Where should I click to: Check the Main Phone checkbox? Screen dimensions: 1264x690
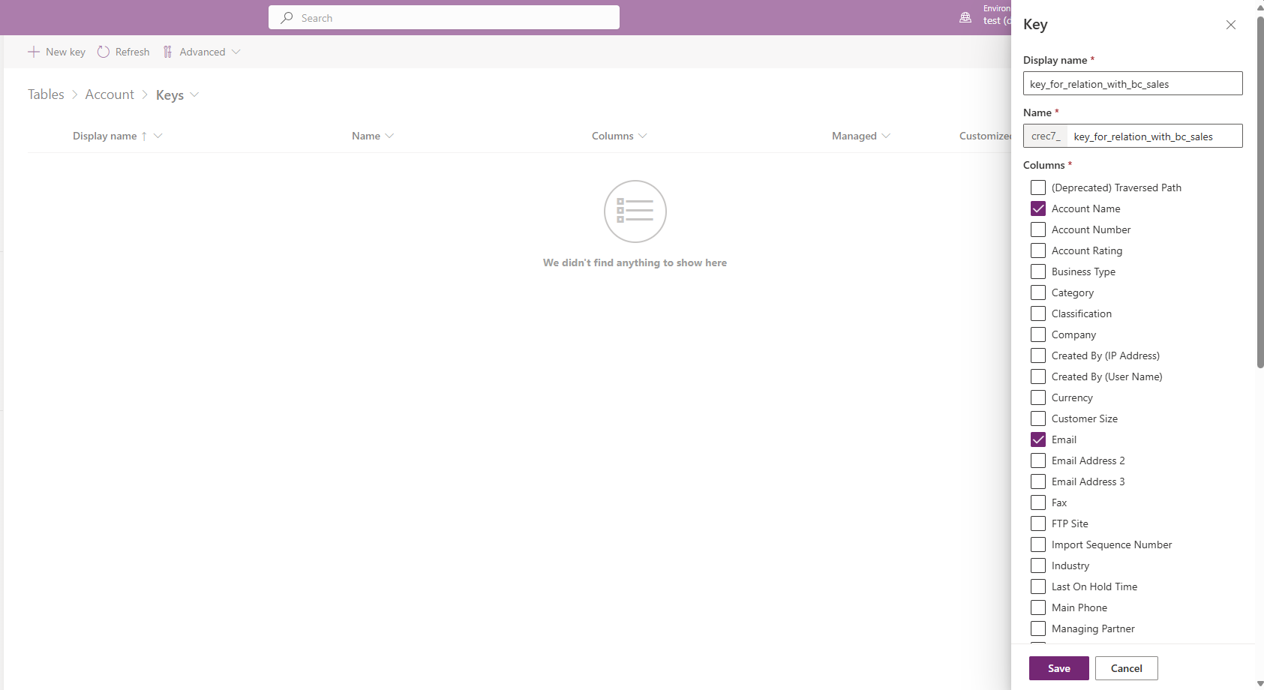click(x=1038, y=607)
